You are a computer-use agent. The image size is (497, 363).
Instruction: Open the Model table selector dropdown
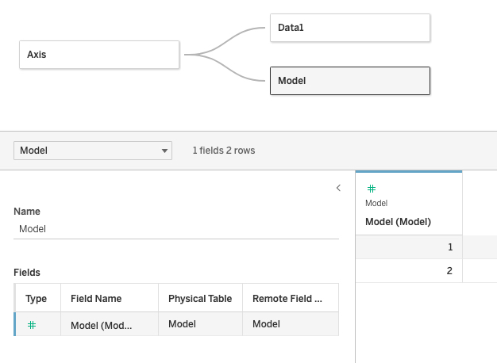point(93,151)
